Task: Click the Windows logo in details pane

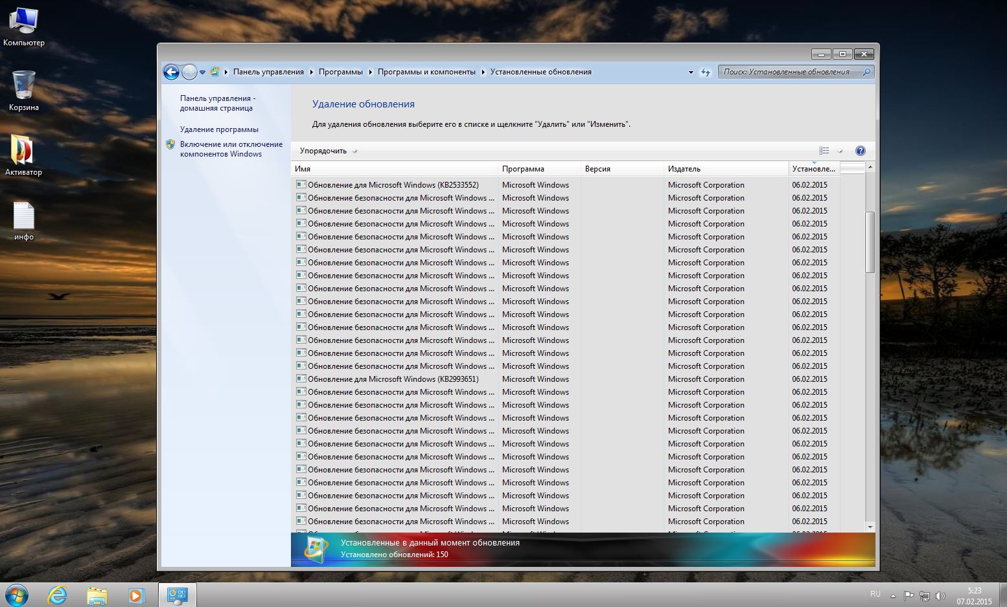Action: [x=316, y=549]
